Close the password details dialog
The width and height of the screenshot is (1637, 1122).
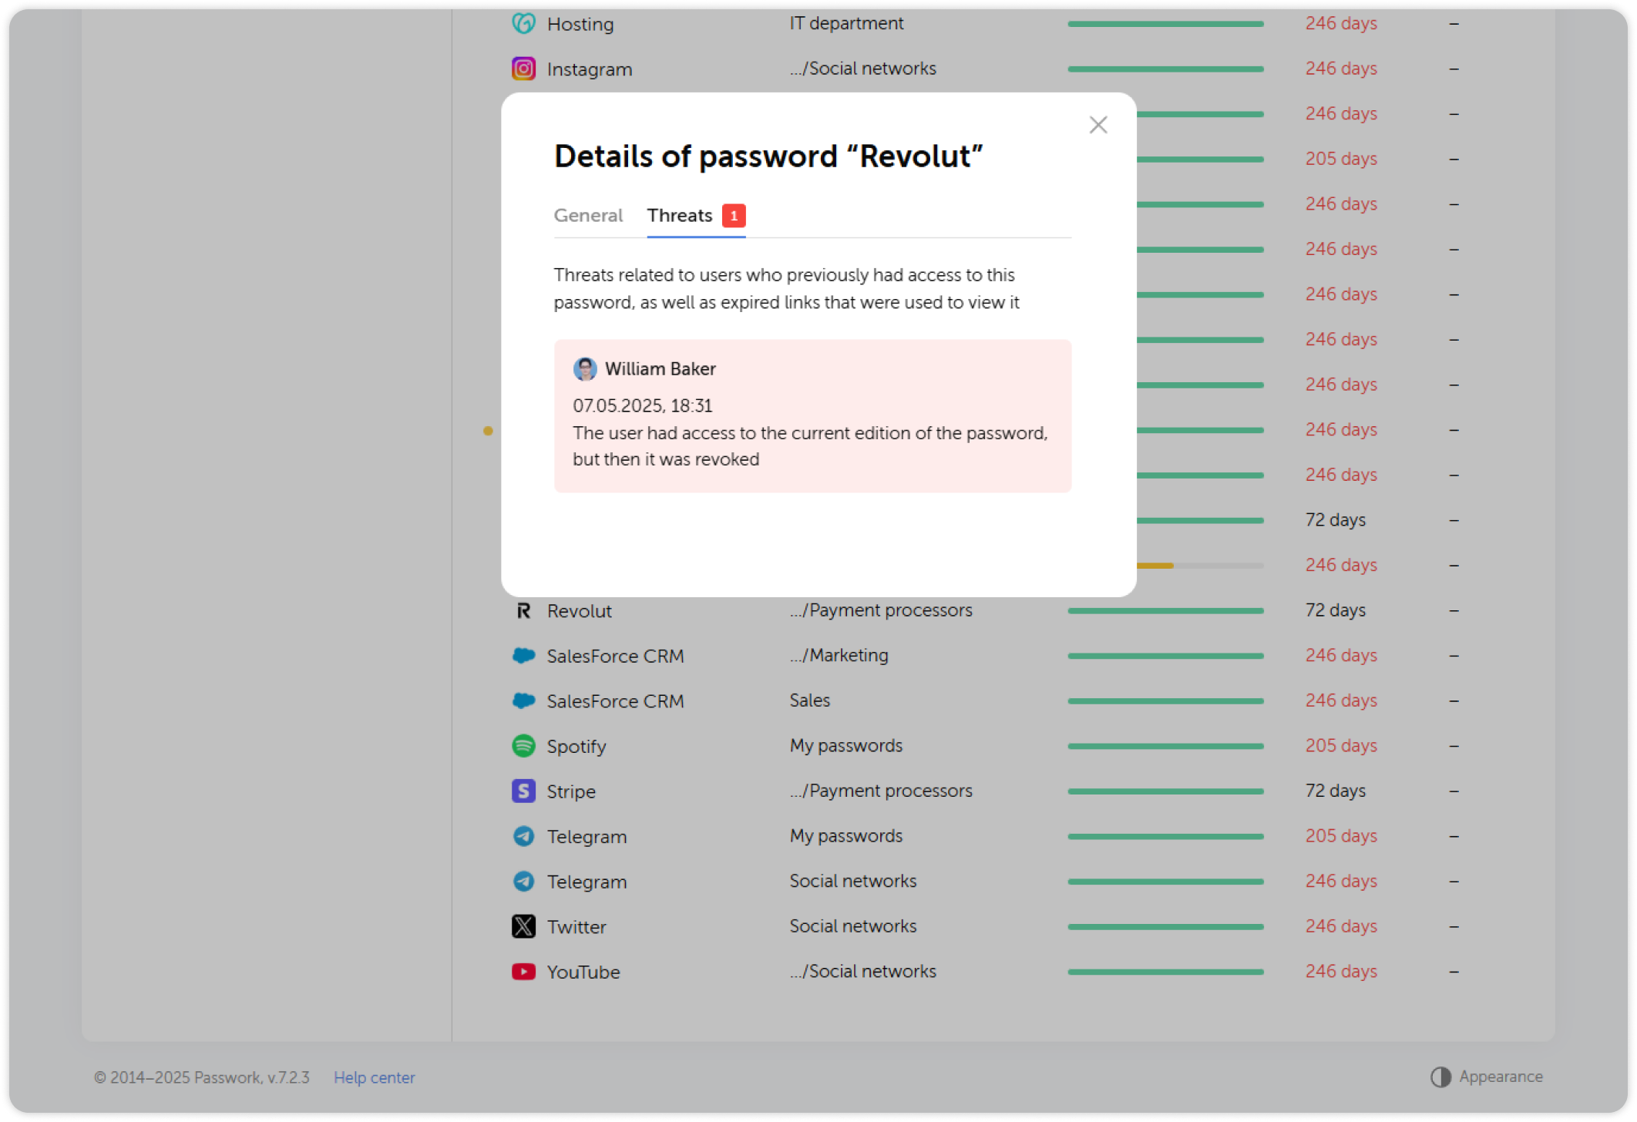tap(1097, 125)
